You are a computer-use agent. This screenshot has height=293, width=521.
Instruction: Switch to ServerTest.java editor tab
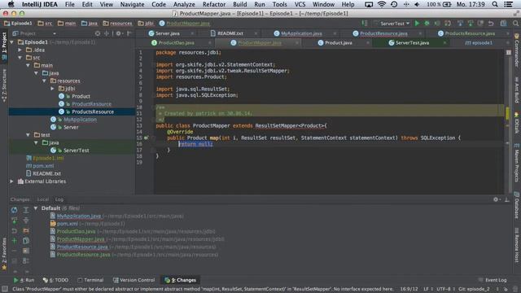coord(412,43)
